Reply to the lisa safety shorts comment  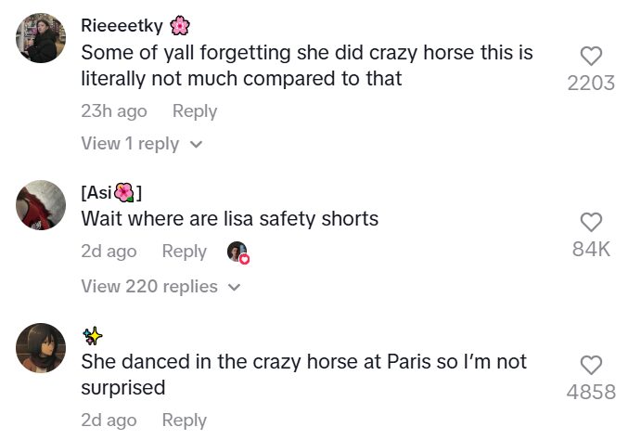pos(185,252)
